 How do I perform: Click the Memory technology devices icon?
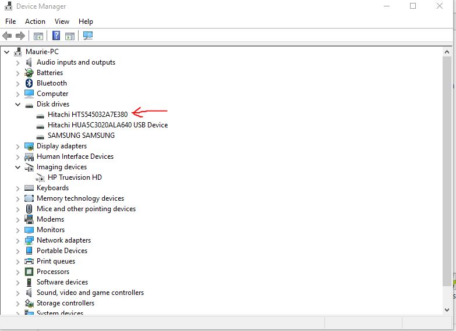29,198
